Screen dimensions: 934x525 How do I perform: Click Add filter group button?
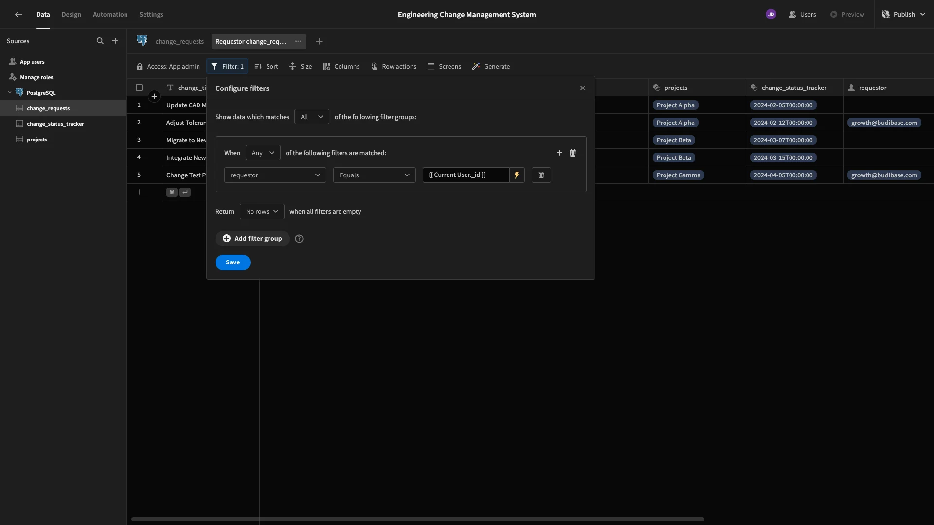click(252, 239)
